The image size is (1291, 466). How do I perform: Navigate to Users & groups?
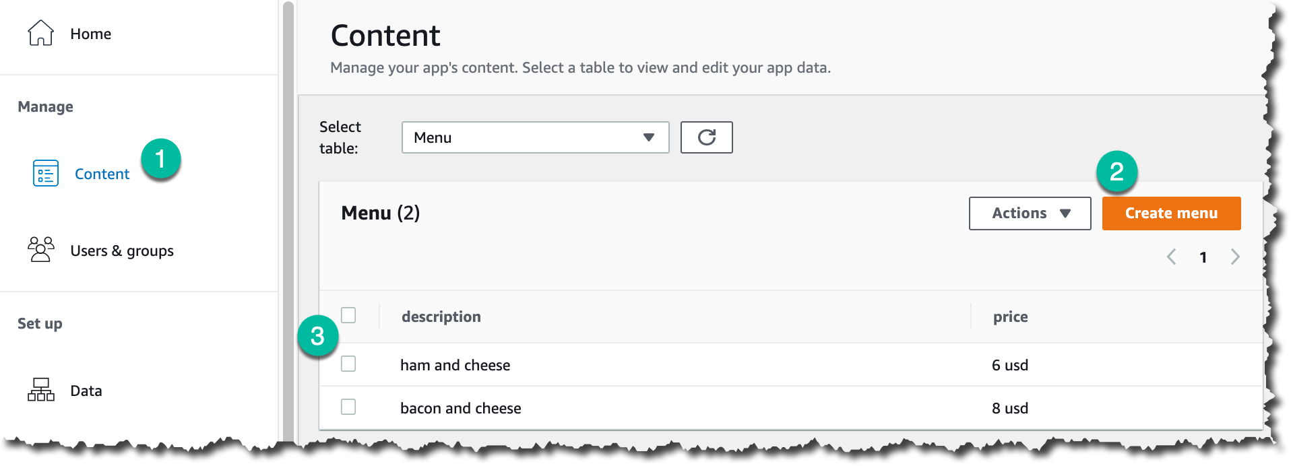pos(122,251)
